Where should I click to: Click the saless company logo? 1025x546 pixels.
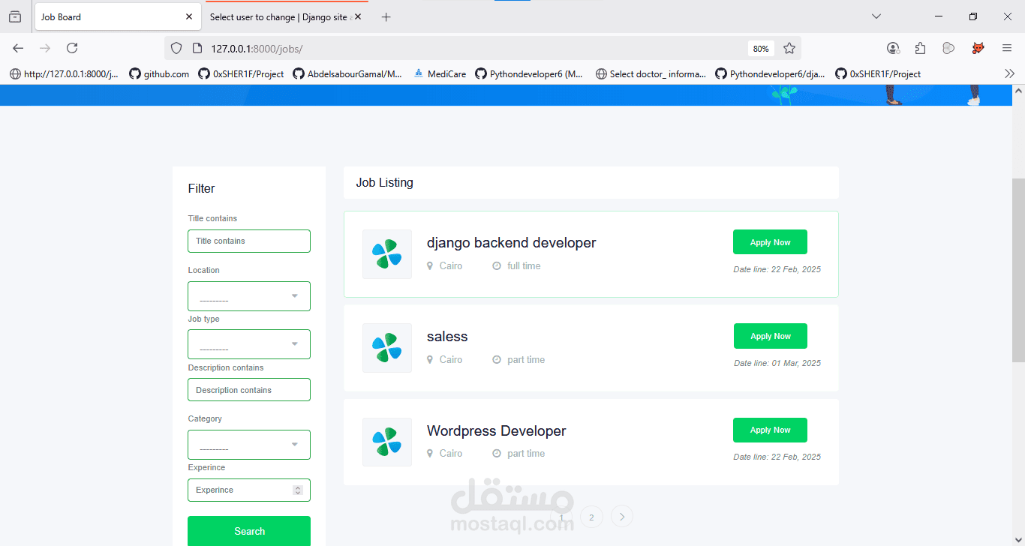tap(387, 348)
